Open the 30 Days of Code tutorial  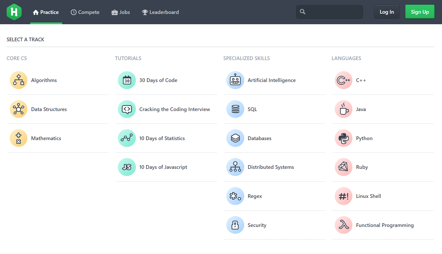(x=158, y=80)
